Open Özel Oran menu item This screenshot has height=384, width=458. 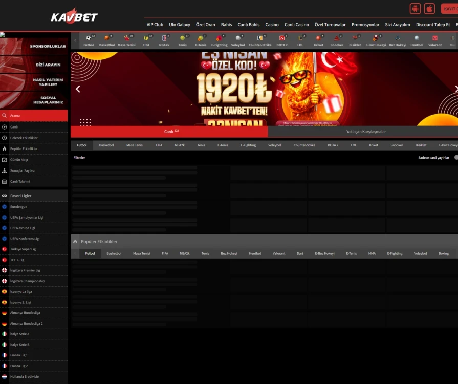[205, 25]
